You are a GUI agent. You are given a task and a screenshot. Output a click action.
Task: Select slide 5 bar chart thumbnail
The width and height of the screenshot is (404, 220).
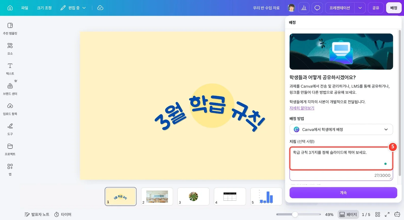pyautogui.click(x=266, y=196)
